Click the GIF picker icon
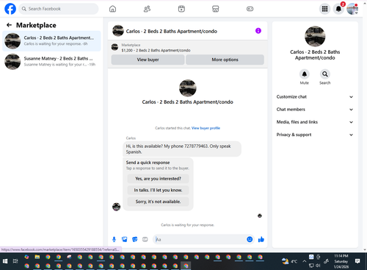367x270 pixels. tap(145, 239)
